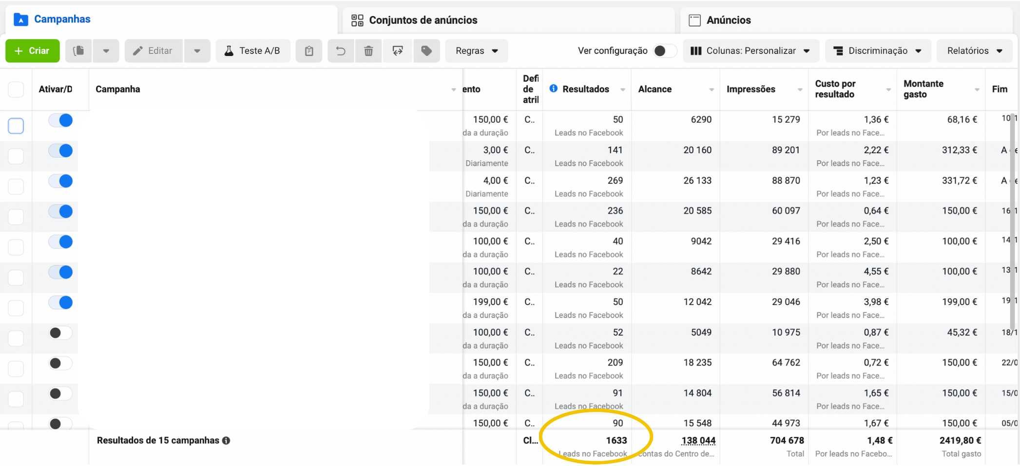Screen dimensions: 1020x466
Task: Click the 0,64 € cost per result cell
Action: pos(876,210)
